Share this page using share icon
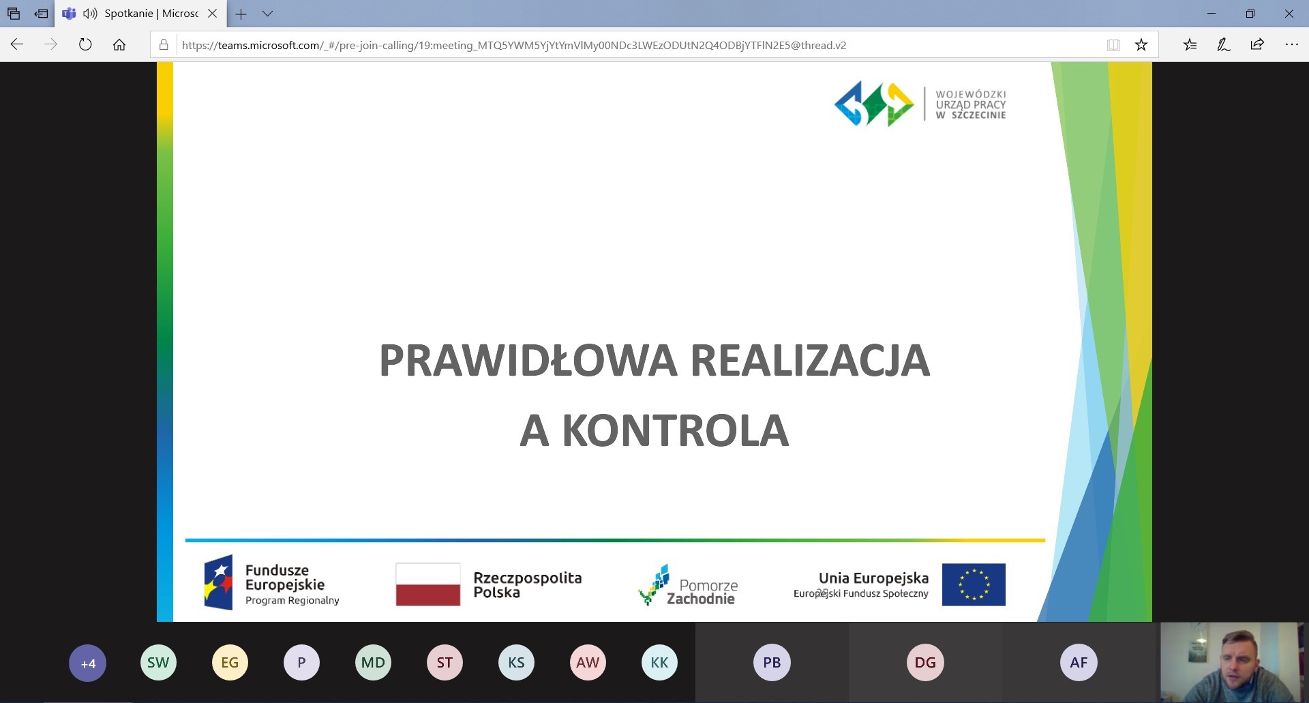The width and height of the screenshot is (1309, 703). tap(1257, 45)
